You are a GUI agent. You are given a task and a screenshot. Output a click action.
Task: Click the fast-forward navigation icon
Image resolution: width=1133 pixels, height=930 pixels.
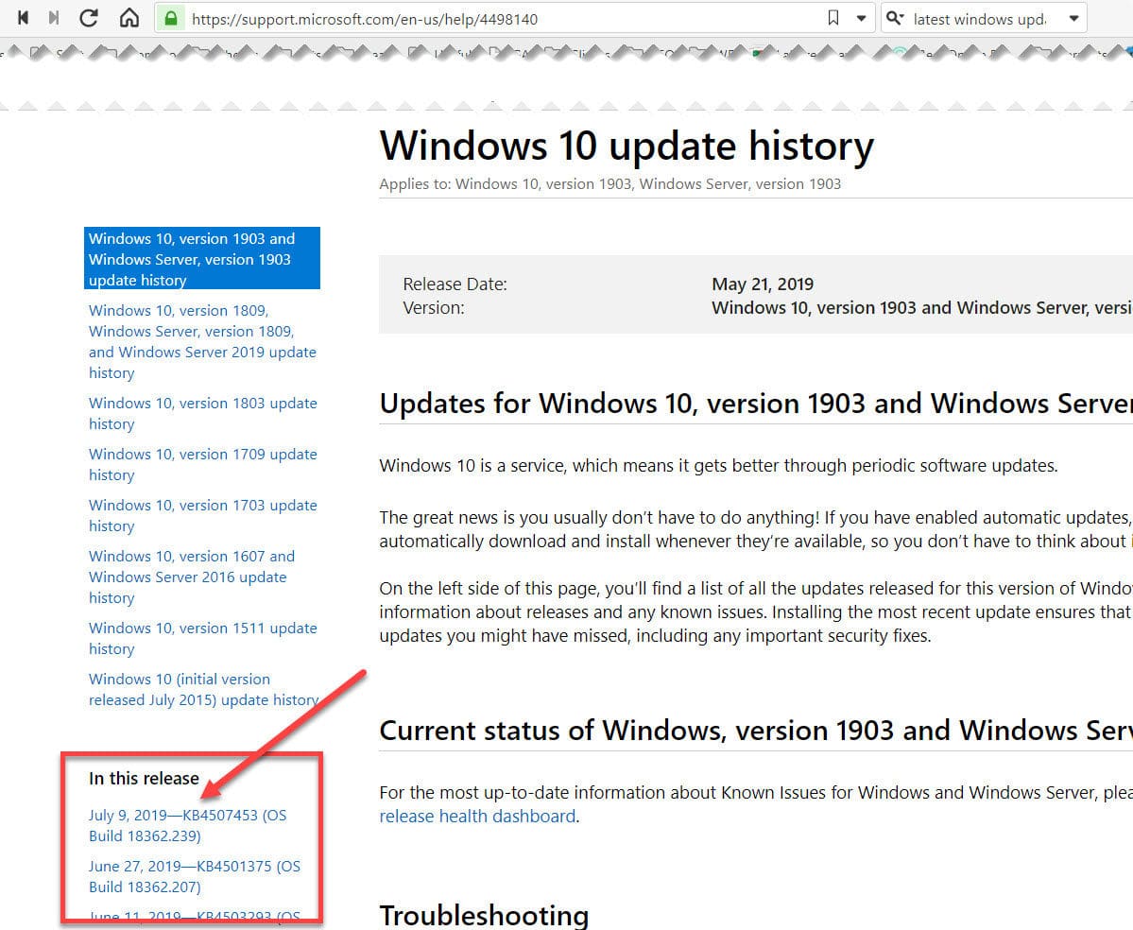click(54, 18)
